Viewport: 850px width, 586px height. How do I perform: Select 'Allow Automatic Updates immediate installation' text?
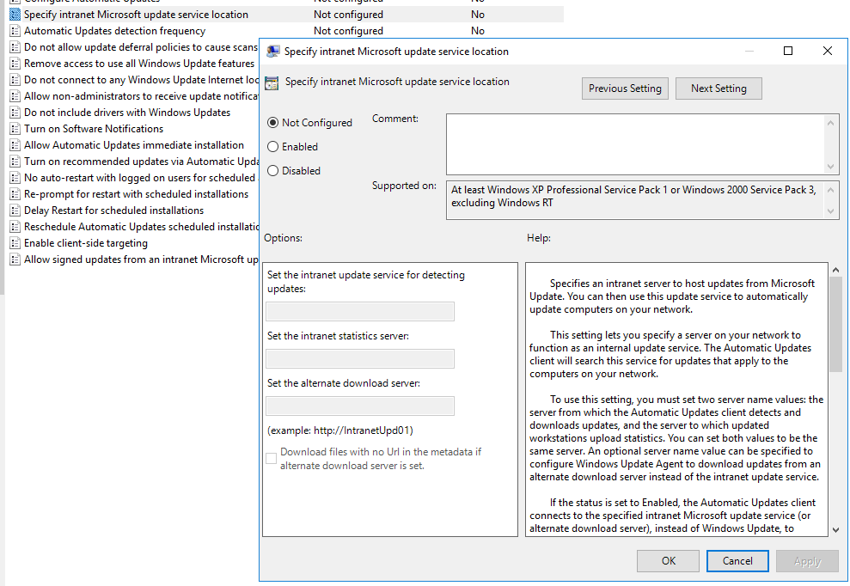134,144
